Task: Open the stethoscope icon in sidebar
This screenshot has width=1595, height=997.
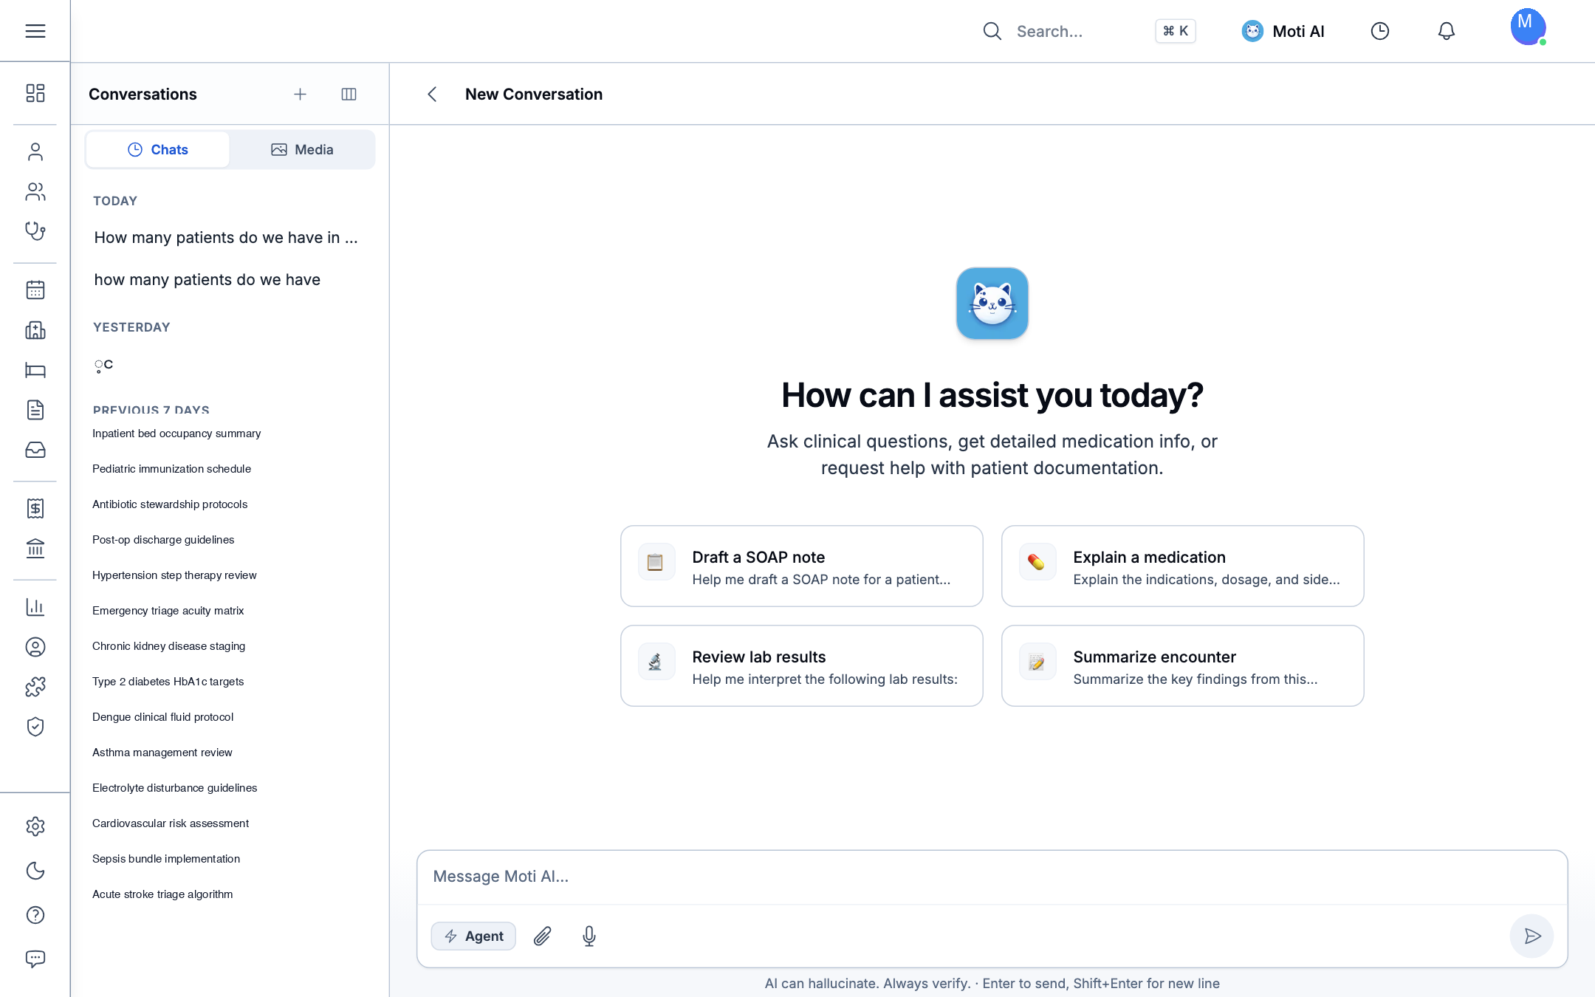Action: [x=35, y=231]
